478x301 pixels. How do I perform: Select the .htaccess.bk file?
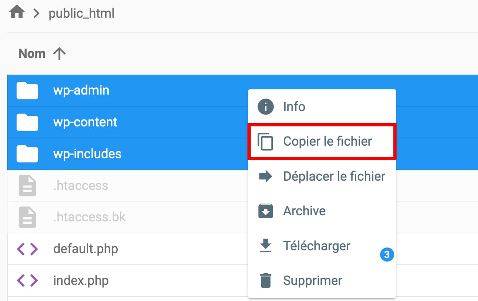(x=89, y=217)
